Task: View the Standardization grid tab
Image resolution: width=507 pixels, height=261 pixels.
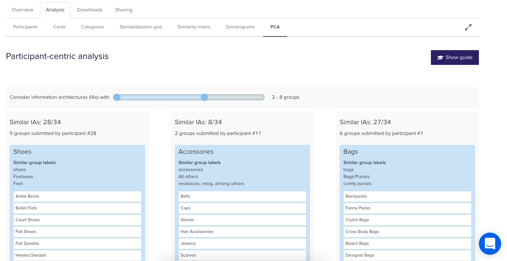Action: 141,27
